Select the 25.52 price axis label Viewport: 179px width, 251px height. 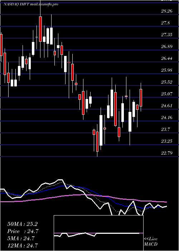(166, 82)
